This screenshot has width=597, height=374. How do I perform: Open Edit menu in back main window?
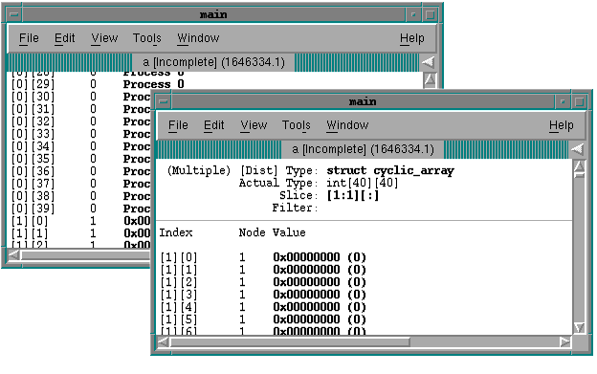coord(65,38)
